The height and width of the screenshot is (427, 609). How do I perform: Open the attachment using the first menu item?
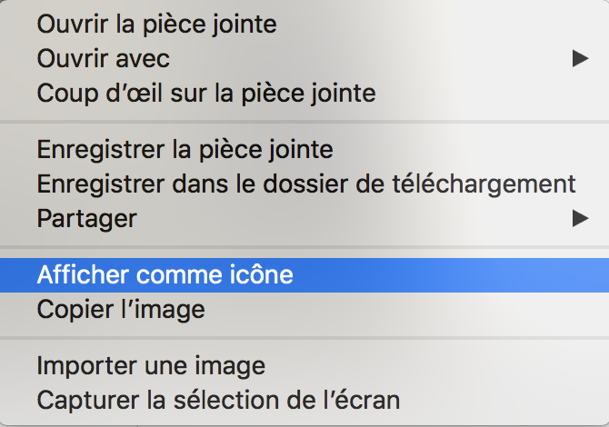[x=156, y=25]
